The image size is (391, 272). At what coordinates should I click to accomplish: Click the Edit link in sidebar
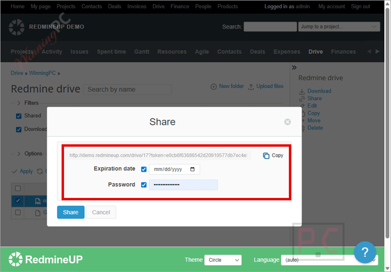point(312,106)
